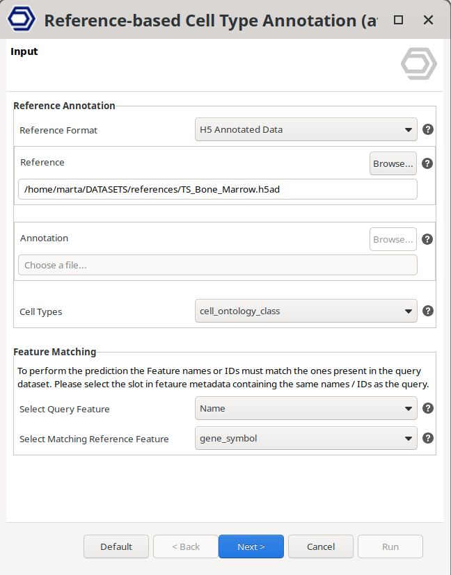Maximize the dialog window

tap(398, 20)
